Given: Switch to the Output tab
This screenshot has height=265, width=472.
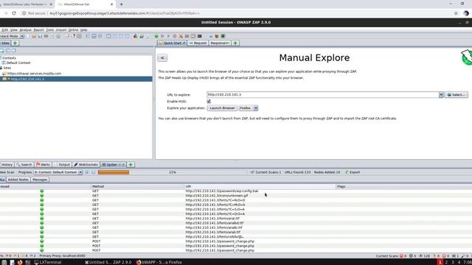Looking at the screenshot, I should click(62, 165).
